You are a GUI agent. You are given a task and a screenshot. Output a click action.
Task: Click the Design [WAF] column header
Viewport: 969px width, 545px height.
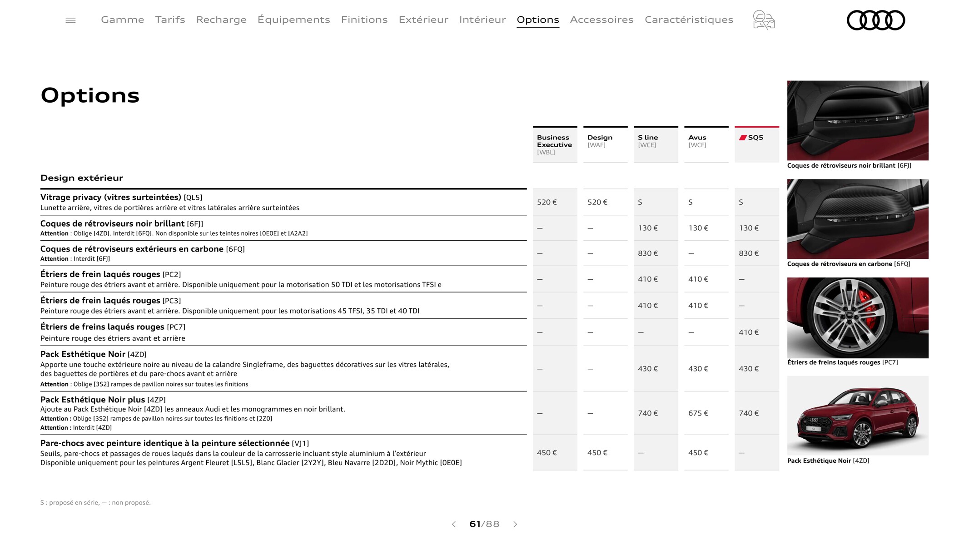tap(605, 144)
